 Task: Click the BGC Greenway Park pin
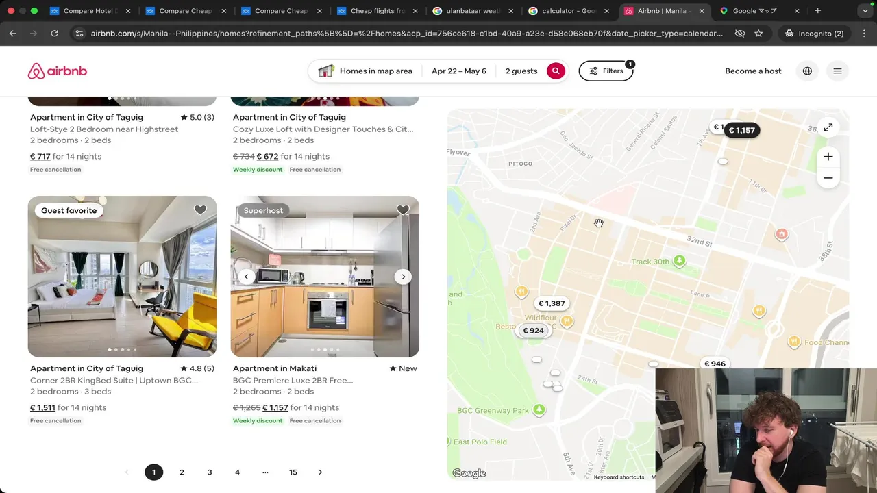[x=539, y=410]
